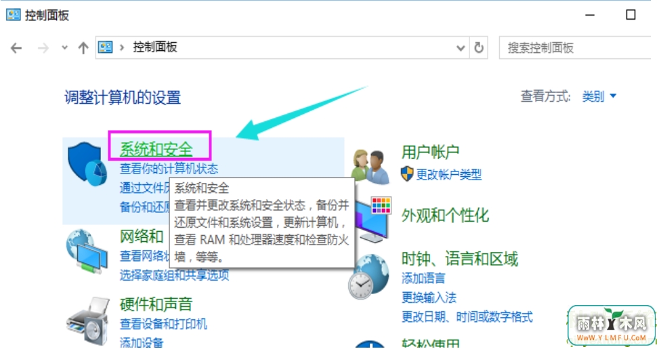Go back with the back arrow
Screen dimensions: 659x349
coord(16,48)
